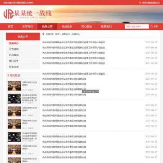Open the 首页 navigation tab
The image size is (163, 163).
(x=10, y=27)
